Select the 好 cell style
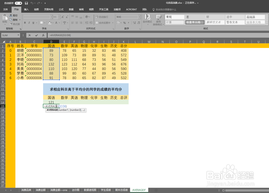This screenshot has width=269, height=193. 215,17
